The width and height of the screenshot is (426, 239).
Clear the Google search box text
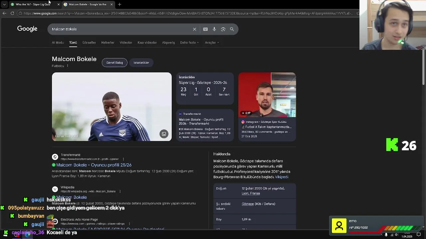[x=195, y=29]
